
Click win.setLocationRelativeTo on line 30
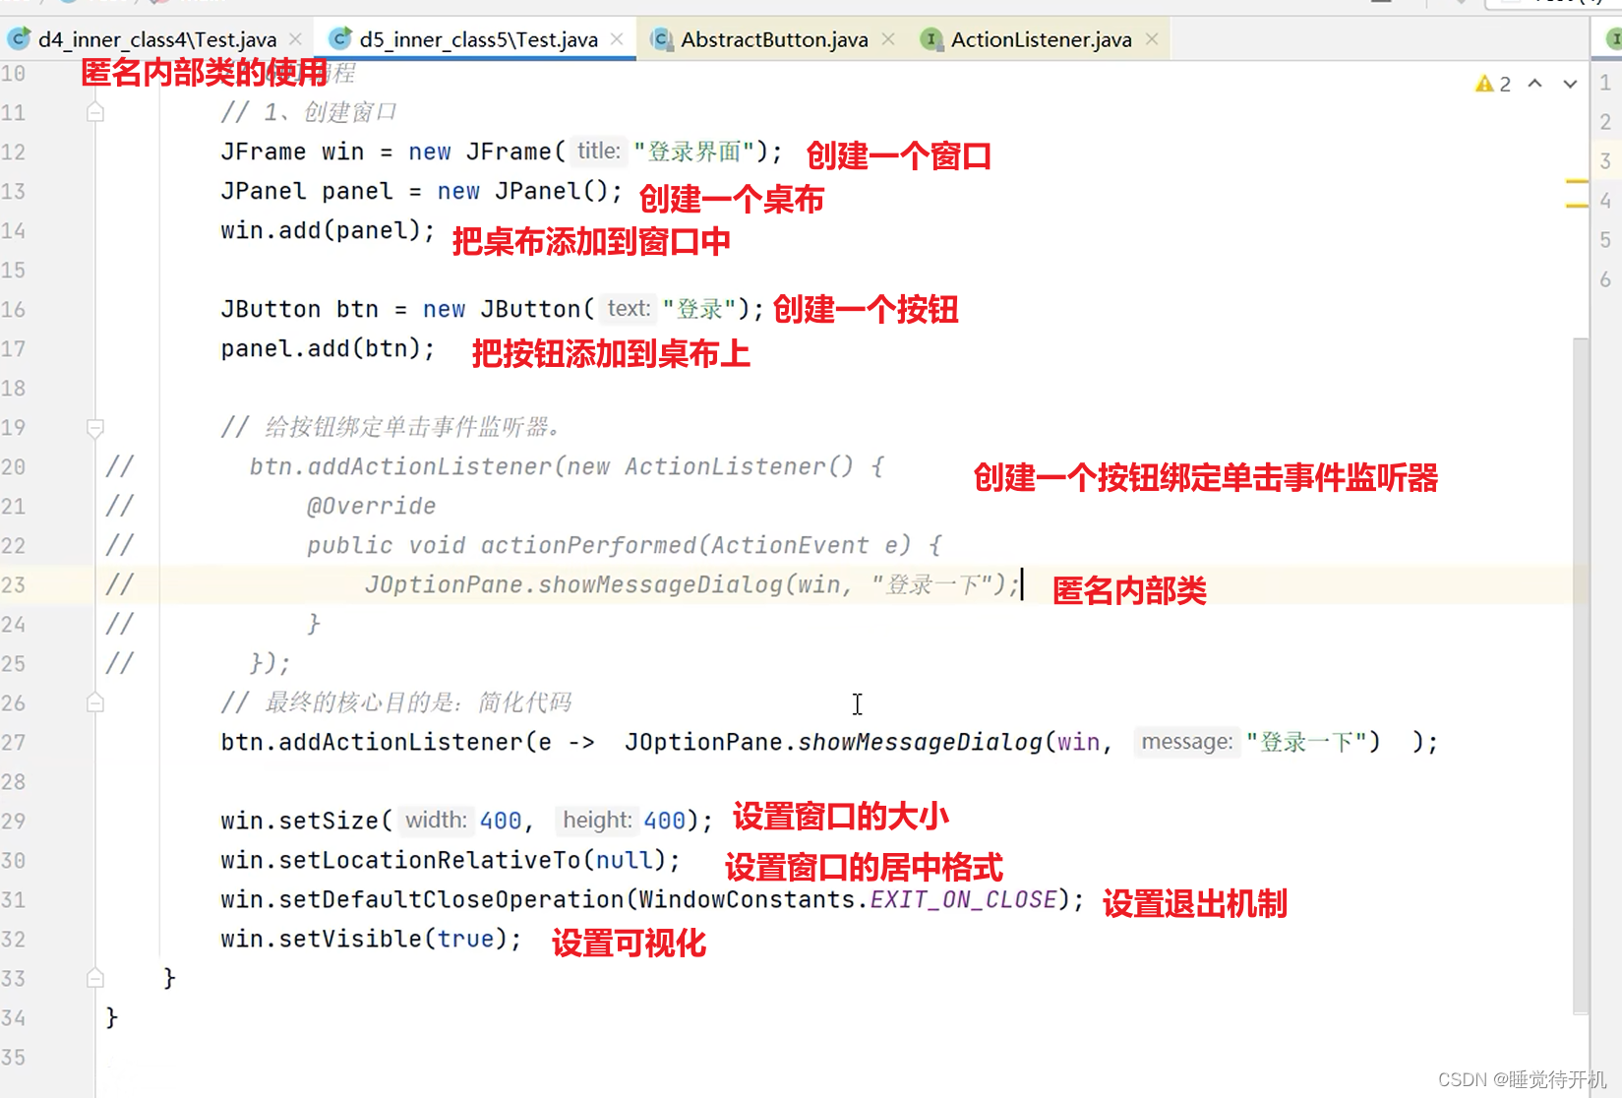click(400, 860)
